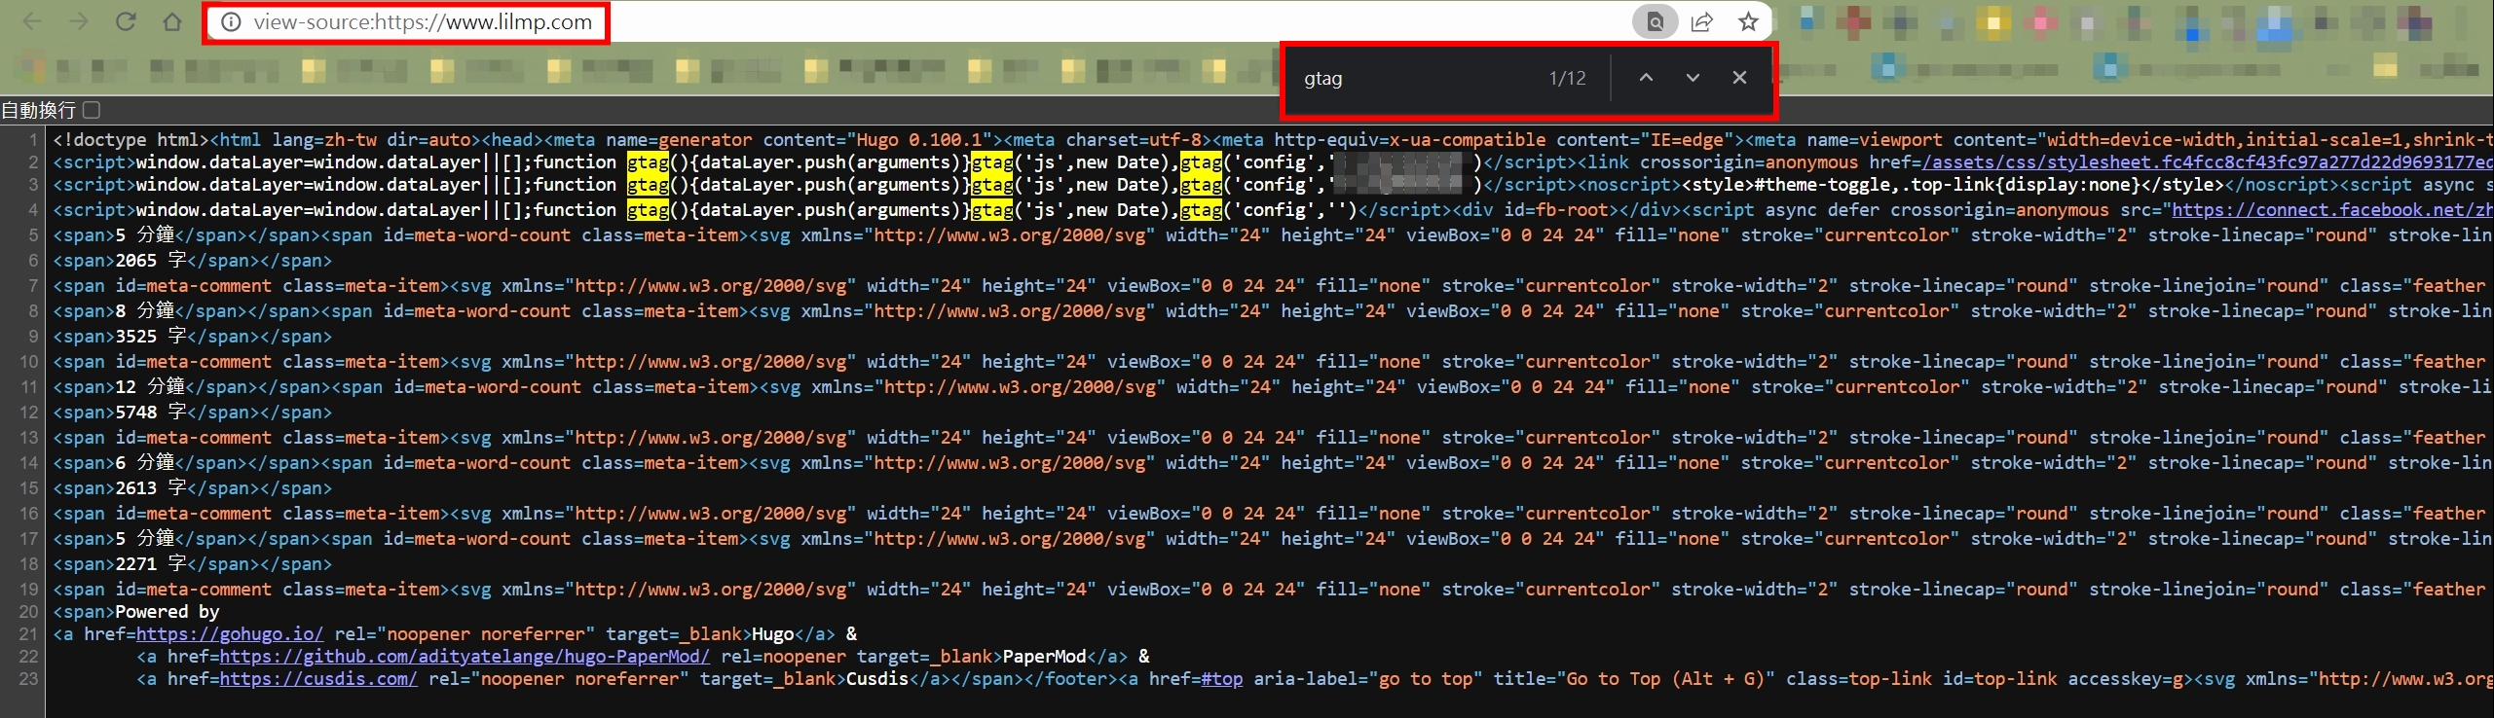The height and width of the screenshot is (718, 2494).
Task: Go forward to the next page
Action: [79, 21]
